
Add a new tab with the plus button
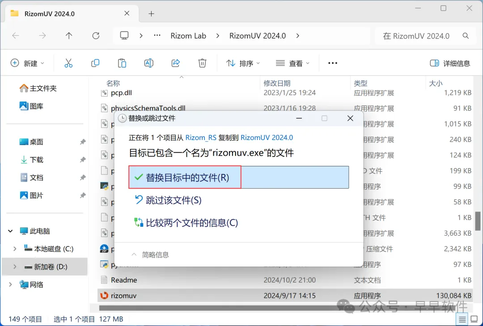click(151, 13)
